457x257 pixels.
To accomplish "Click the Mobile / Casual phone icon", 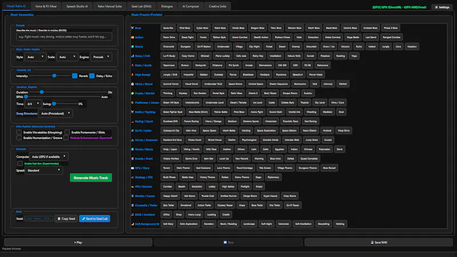I will [x=133, y=196].
